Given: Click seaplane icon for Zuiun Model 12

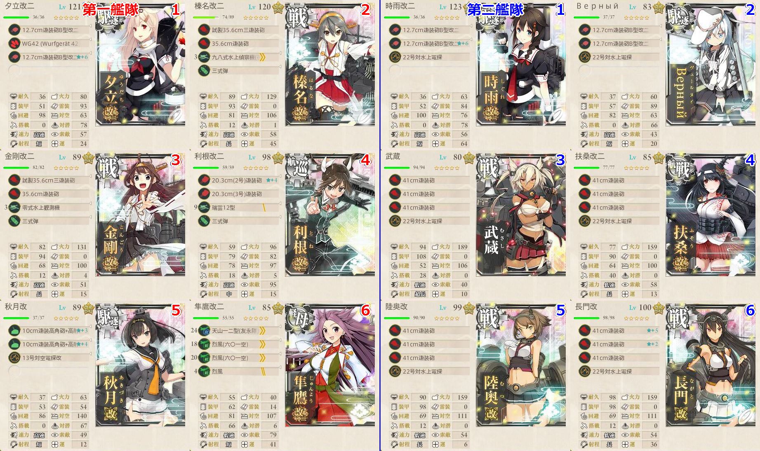Looking at the screenshot, I should tap(204, 208).
